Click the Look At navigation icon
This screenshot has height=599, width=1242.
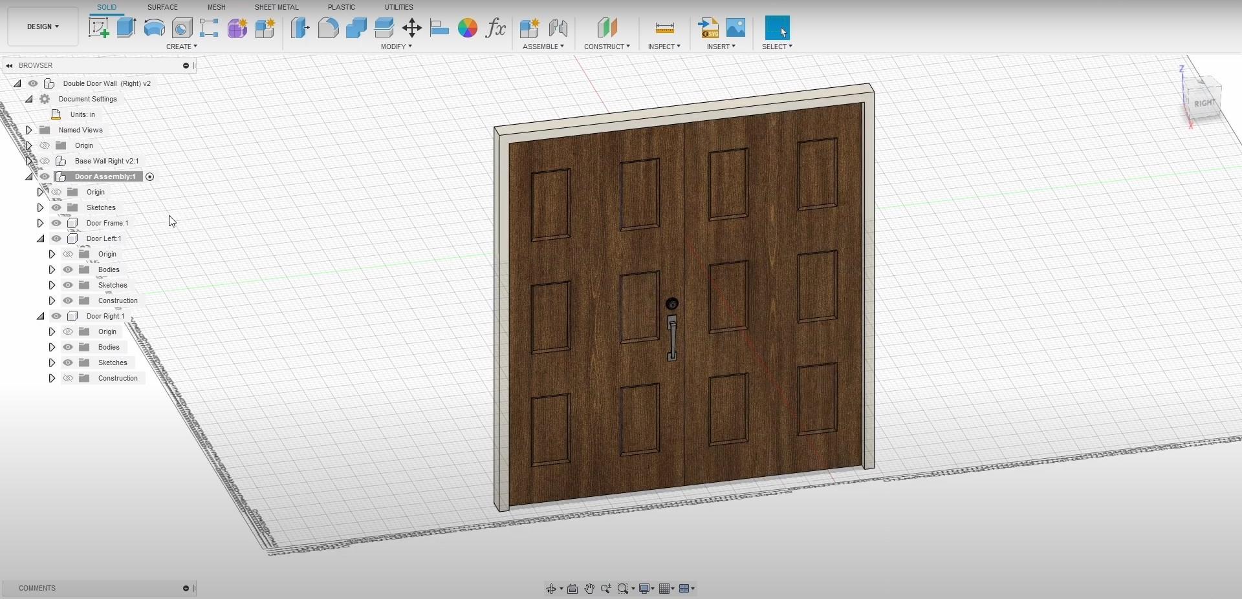click(572, 589)
